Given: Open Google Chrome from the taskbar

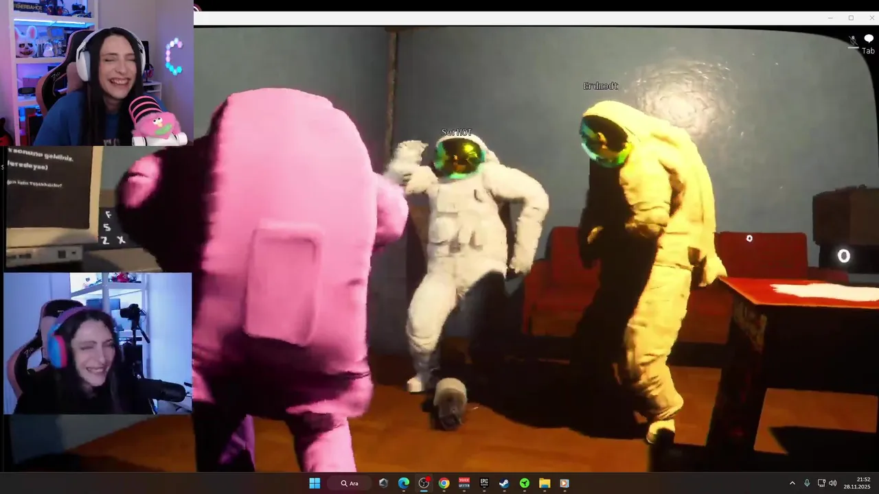Looking at the screenshot, I should (444, 483).
